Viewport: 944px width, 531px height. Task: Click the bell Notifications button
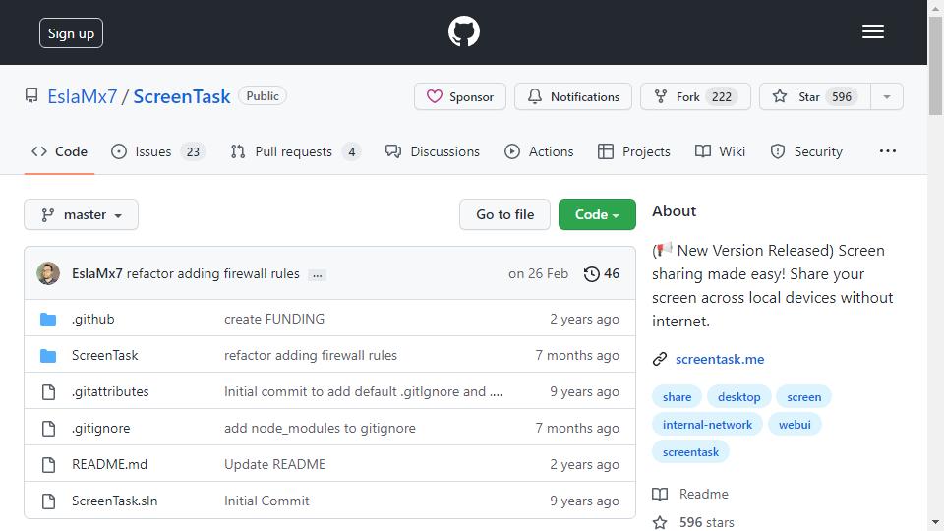click(573, 96)
